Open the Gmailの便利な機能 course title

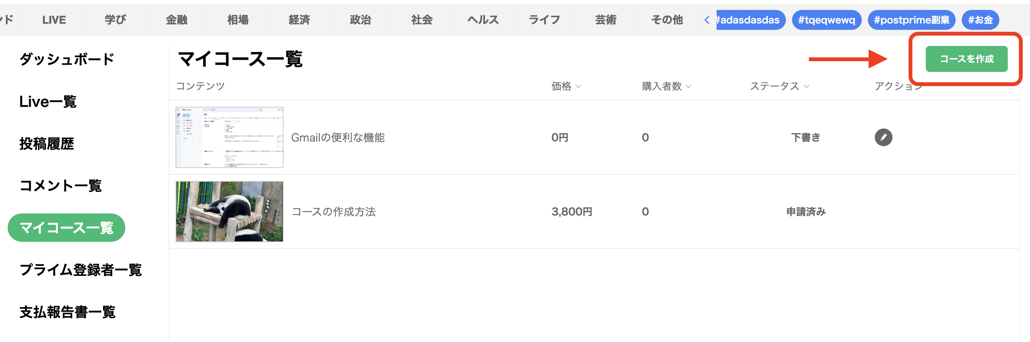click(x=338, y=138)
